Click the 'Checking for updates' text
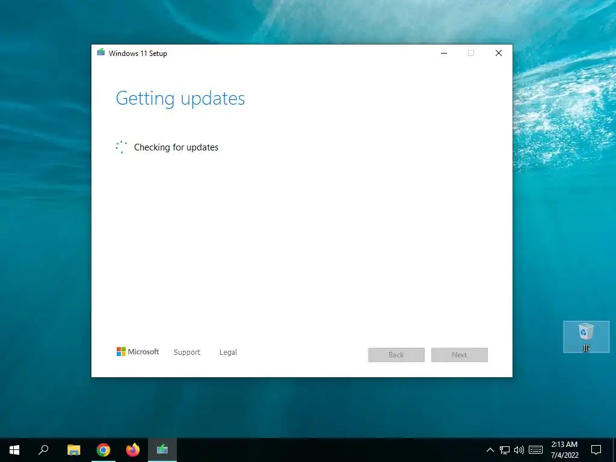616x462 pixels. 176,147
